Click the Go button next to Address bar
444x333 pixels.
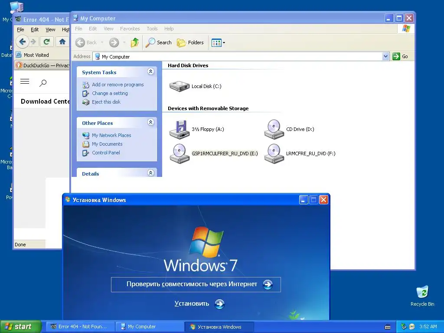pyautogui.click(x=400, y=56)
